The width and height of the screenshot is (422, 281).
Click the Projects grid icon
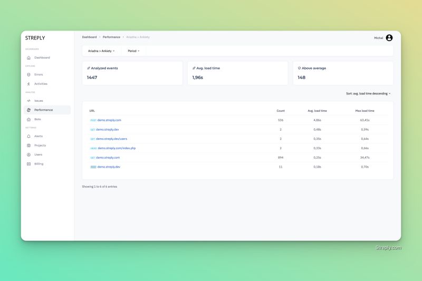click(x=29, y=146)
